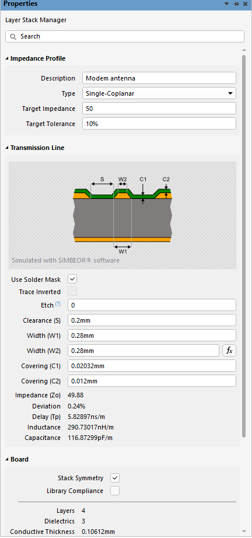Image resolution: width=252 pixels, height=538 pixels.
Task: Click the Dielectrics count value 3
Action: point(83,521)
